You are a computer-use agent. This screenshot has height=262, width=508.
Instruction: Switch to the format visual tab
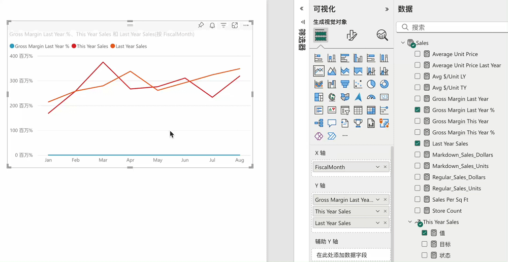[352, 35]
